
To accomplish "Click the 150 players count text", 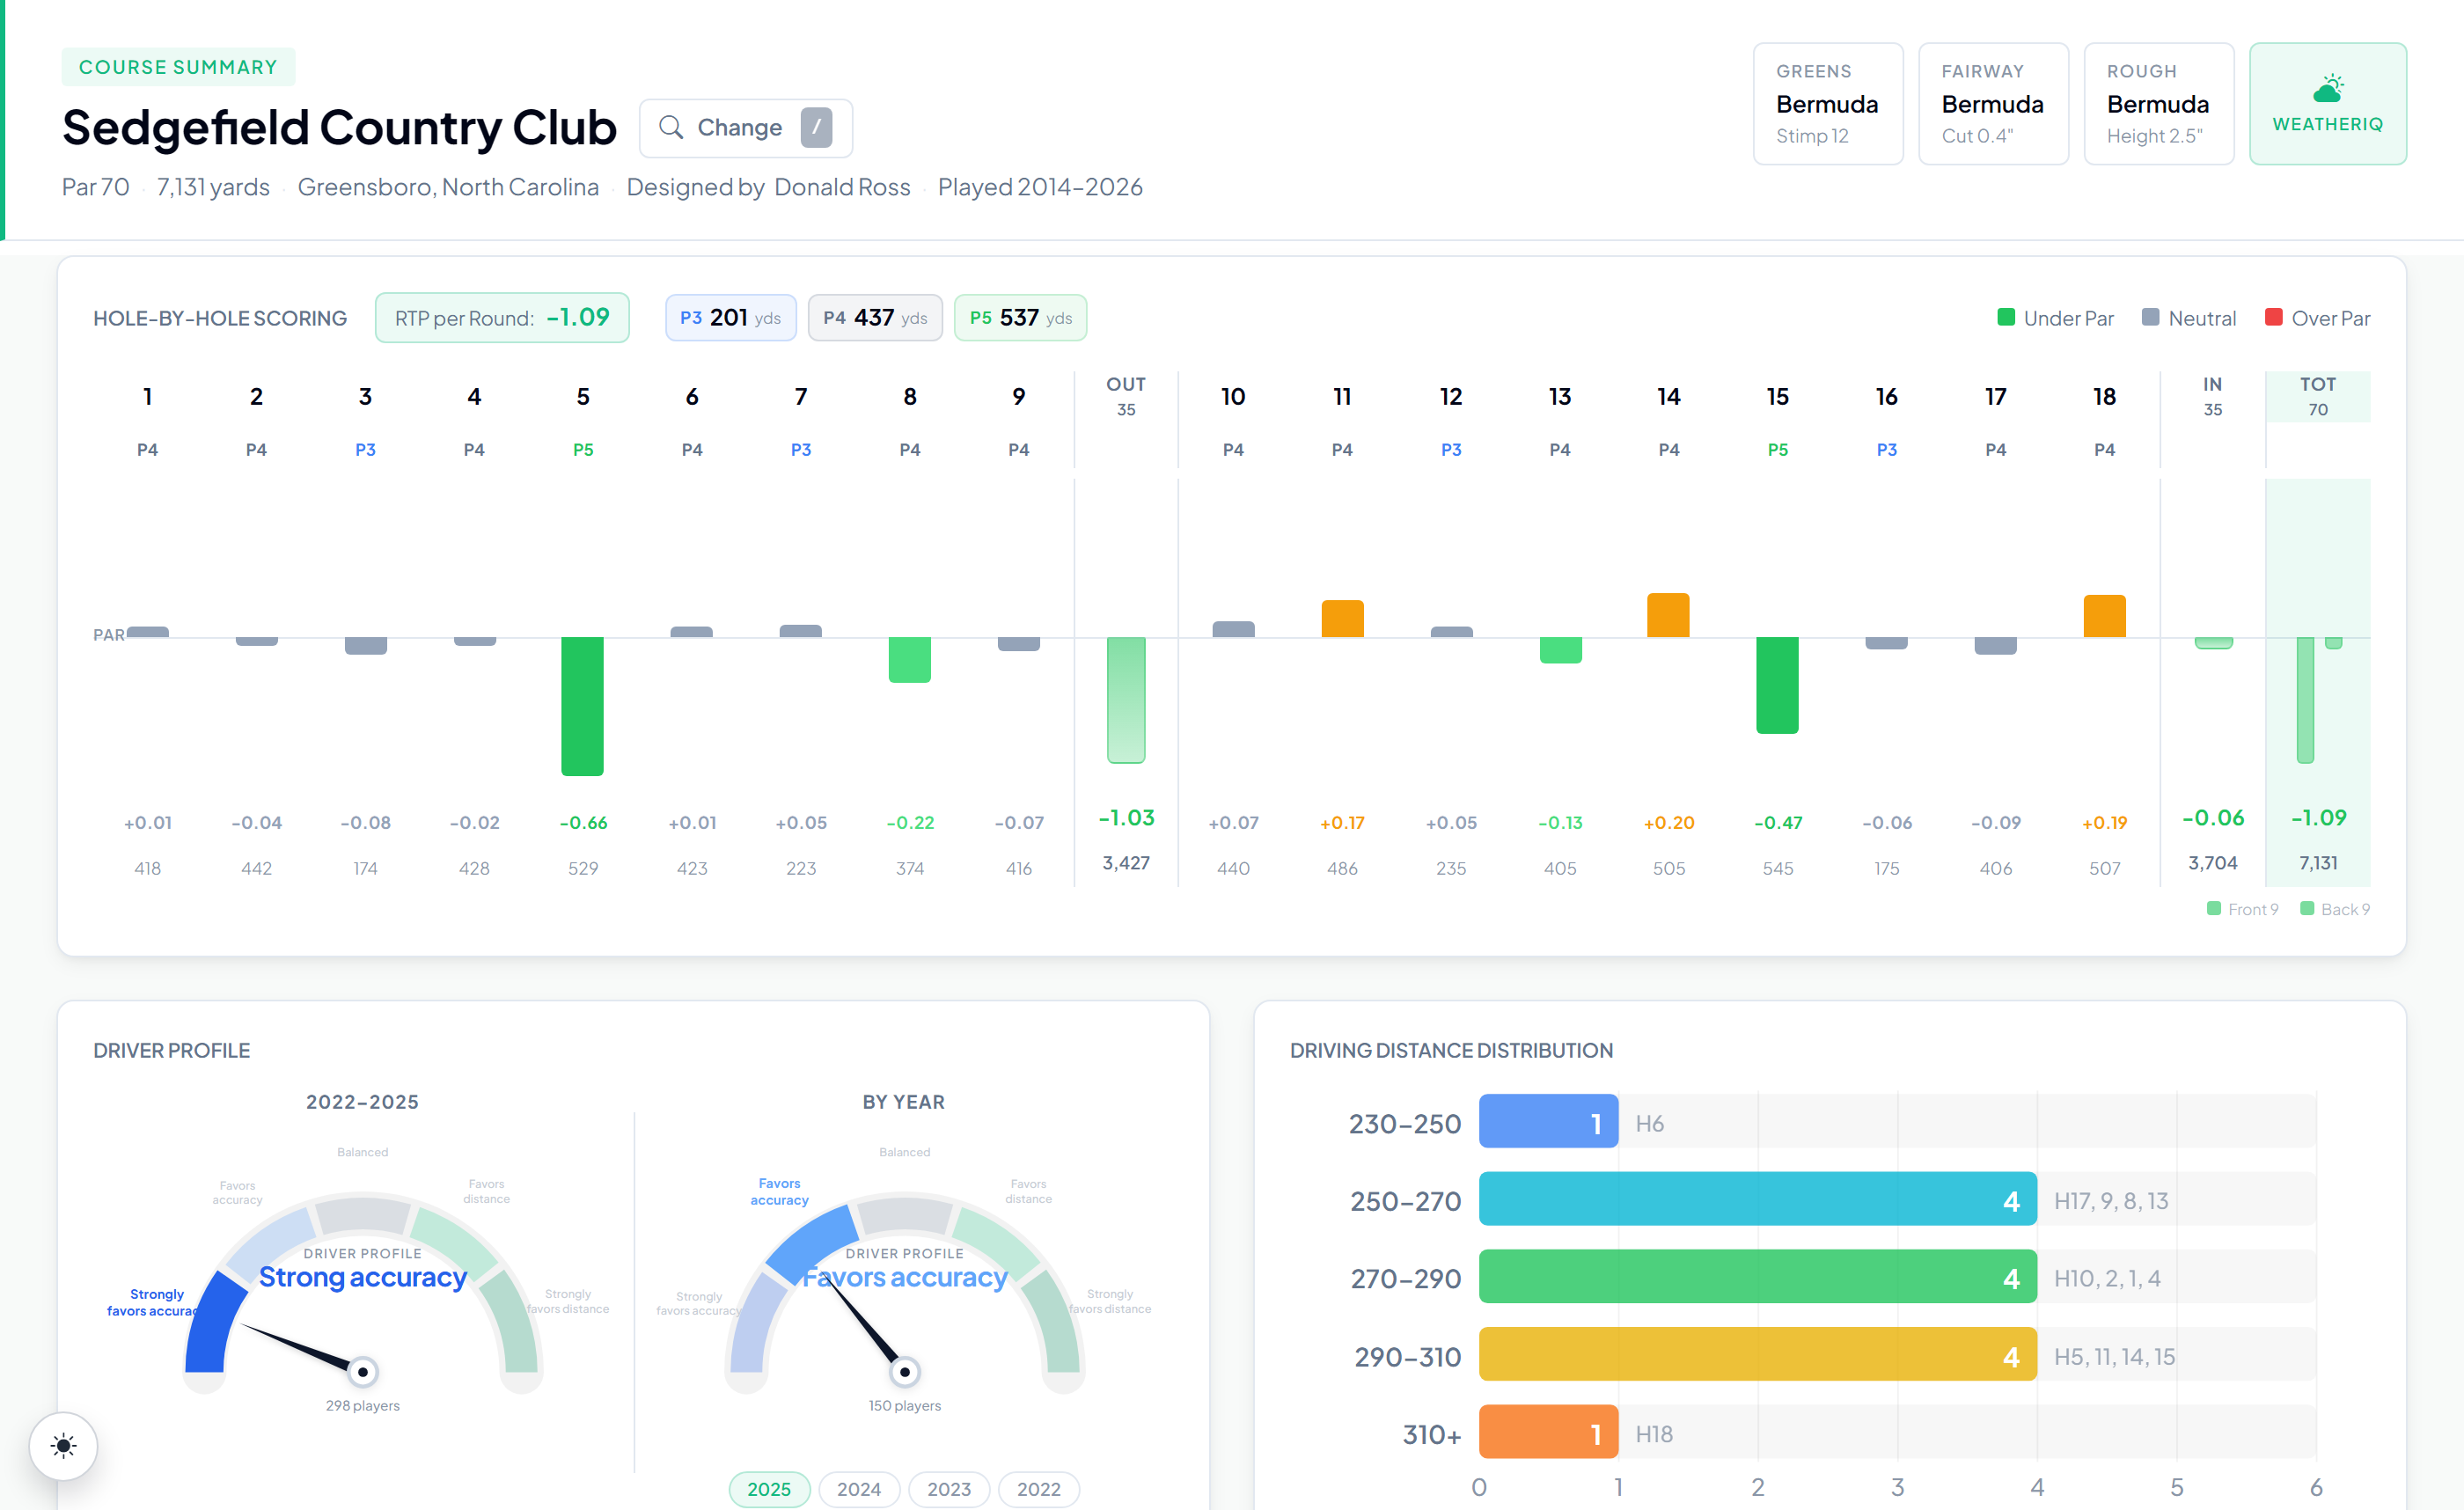I will point(905,1406).
